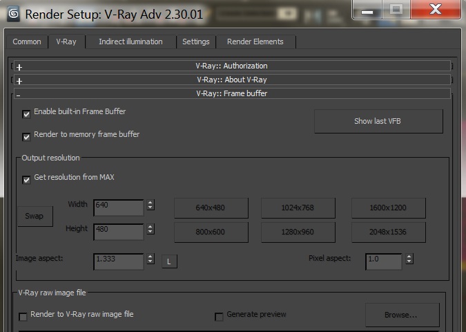Toggle the L image aspect lock button
The image size is (466, 332).
pos(169,261)
